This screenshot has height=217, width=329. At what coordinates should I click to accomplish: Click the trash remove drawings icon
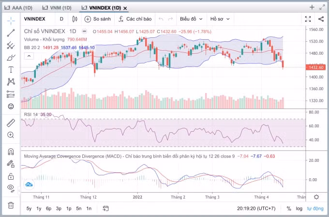pos(11,205)
